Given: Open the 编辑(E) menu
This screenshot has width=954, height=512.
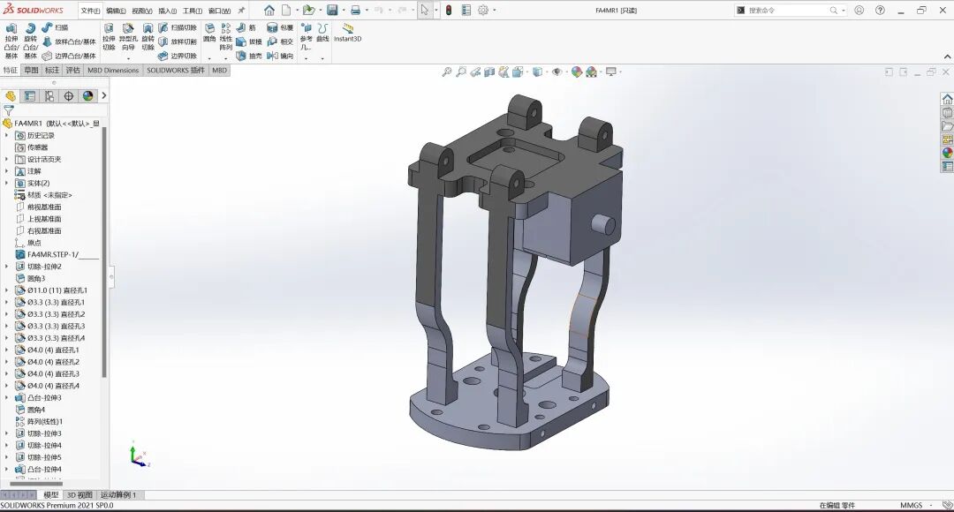Looking at the screenshot, I should (x=116, y=11).
